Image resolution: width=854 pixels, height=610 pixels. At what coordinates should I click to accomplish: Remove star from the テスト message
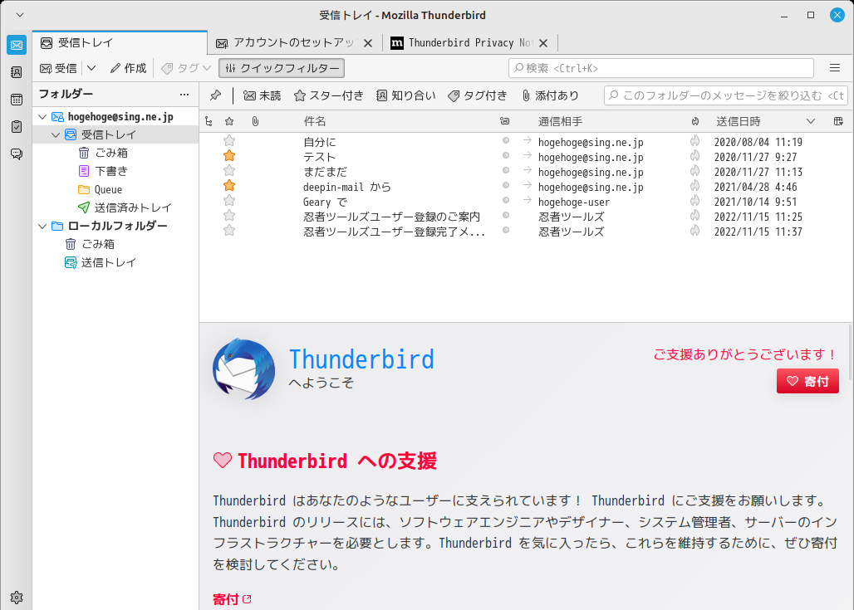pos(229,157)
